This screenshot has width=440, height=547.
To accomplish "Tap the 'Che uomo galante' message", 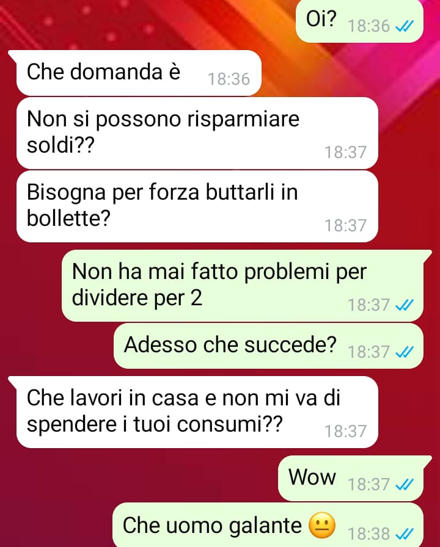I will click(268, 525).
